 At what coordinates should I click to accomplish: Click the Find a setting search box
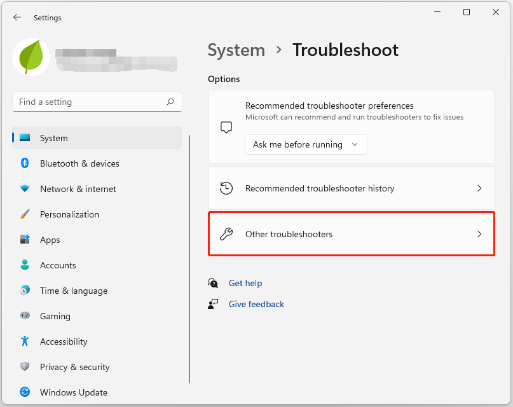click(97, 102)
